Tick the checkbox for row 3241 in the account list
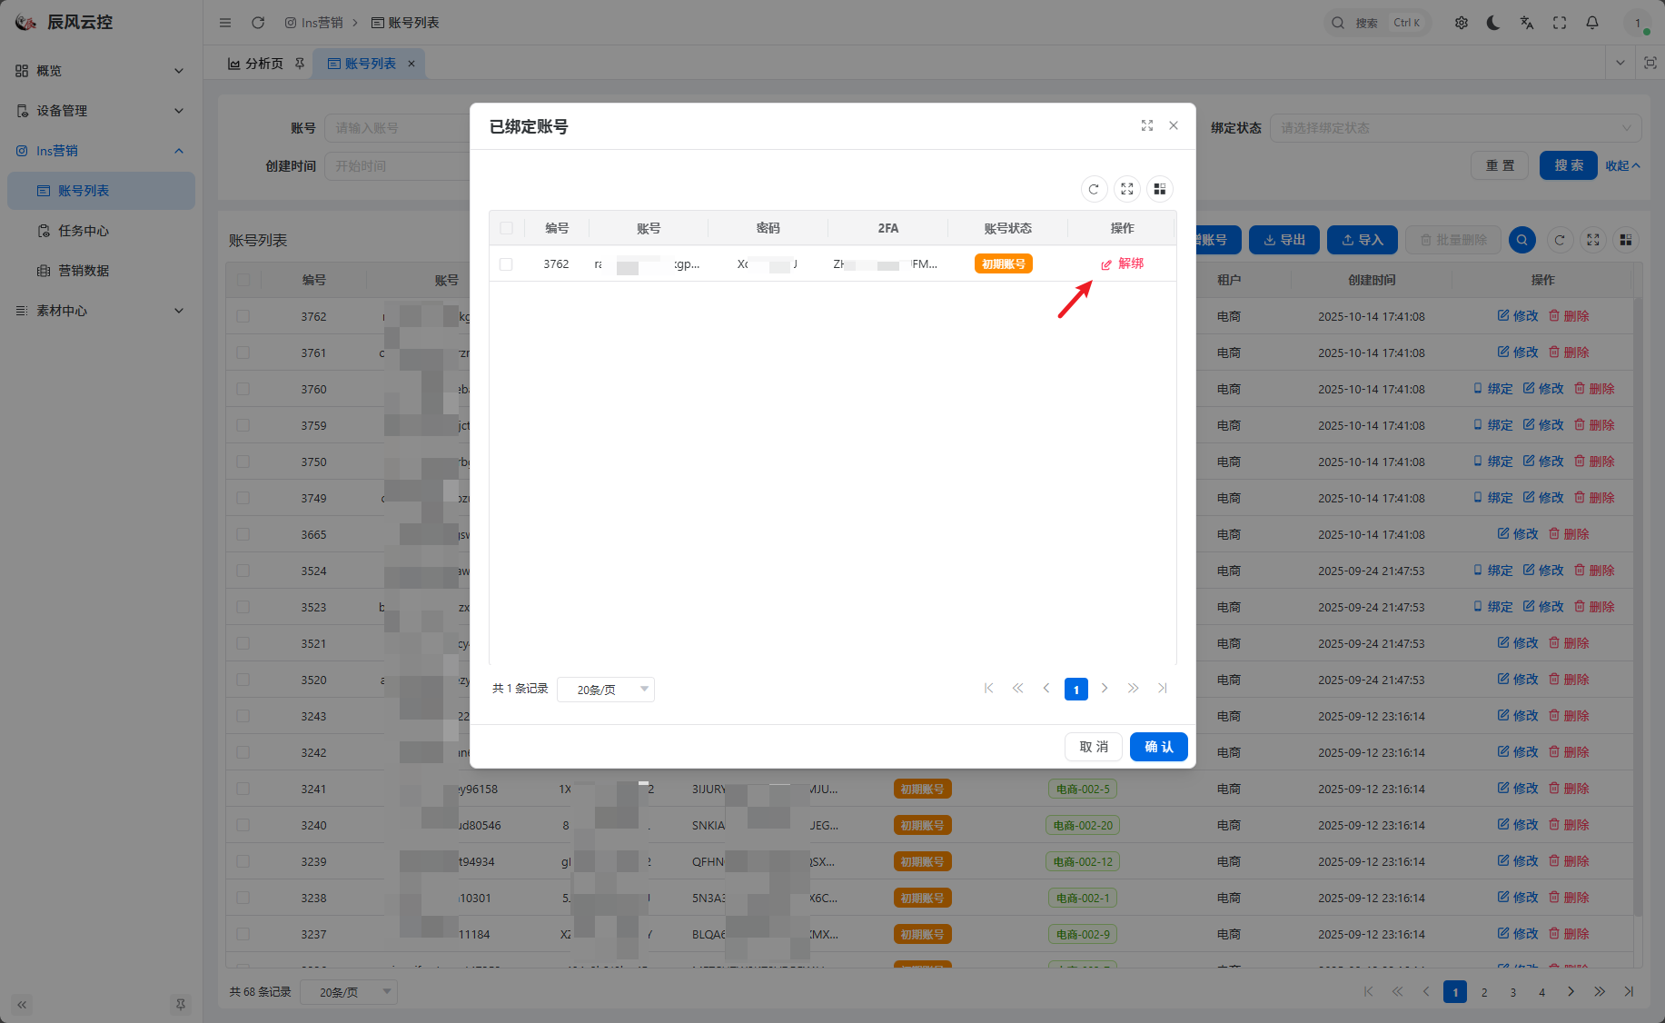This screenshot has width=1665, height=1023. point(243,789)
